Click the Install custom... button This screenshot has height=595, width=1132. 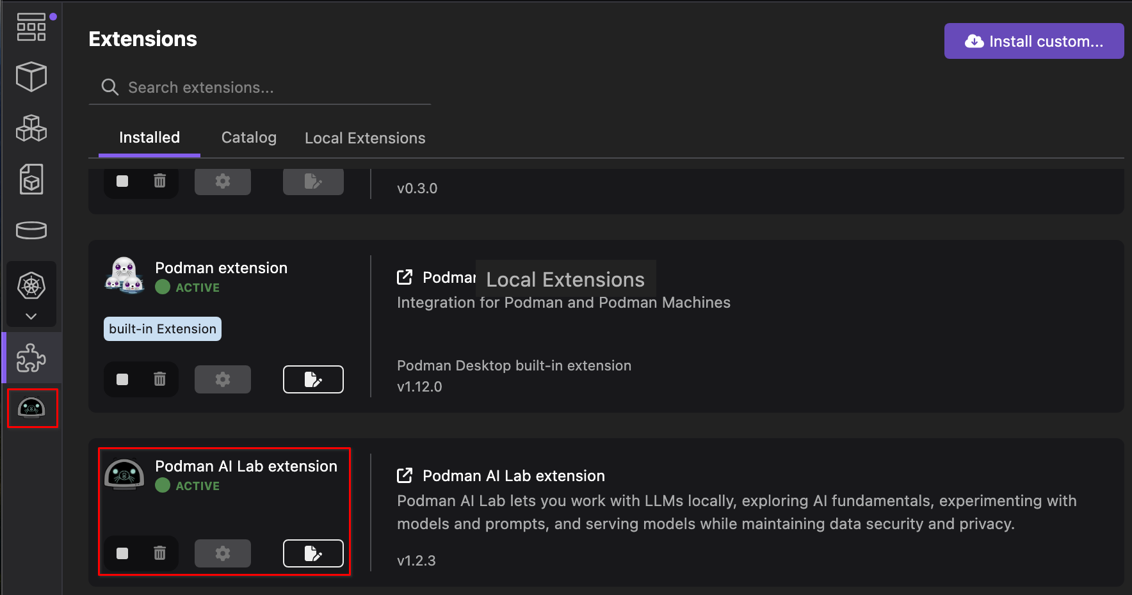(1033, 42)
